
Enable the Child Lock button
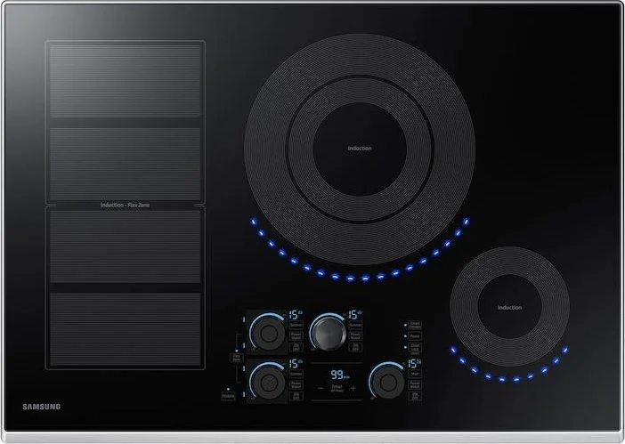pyautogui.click(x=415, y=348)
